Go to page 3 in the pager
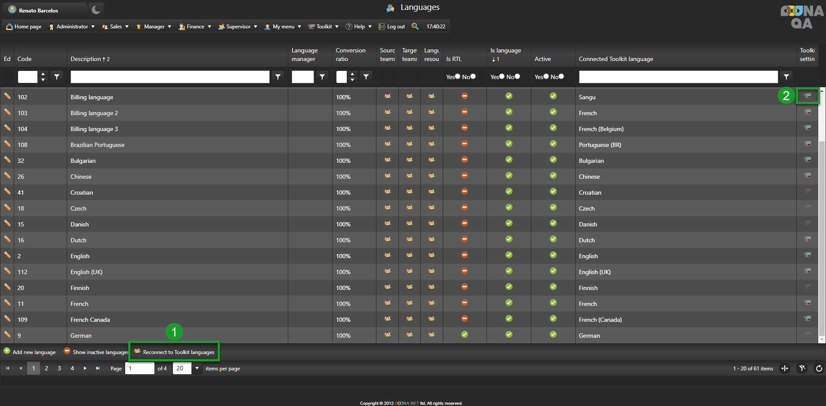The image size is (826, 406). coord(59,368)
